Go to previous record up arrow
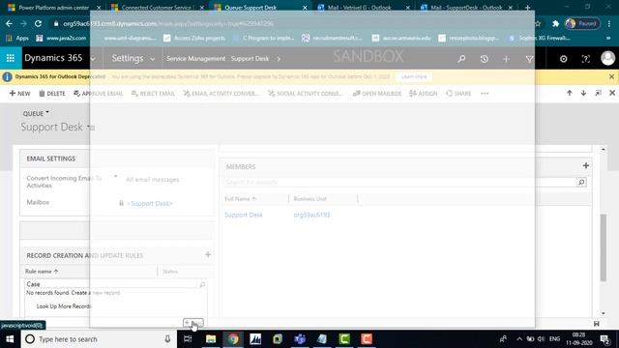The height and width of the screenshot is (348, 619). click(570, 93)
